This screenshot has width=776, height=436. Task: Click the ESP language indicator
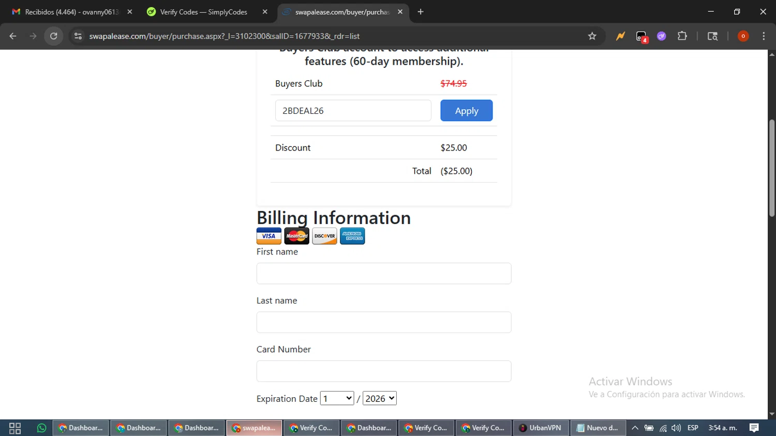coord(693,428)
